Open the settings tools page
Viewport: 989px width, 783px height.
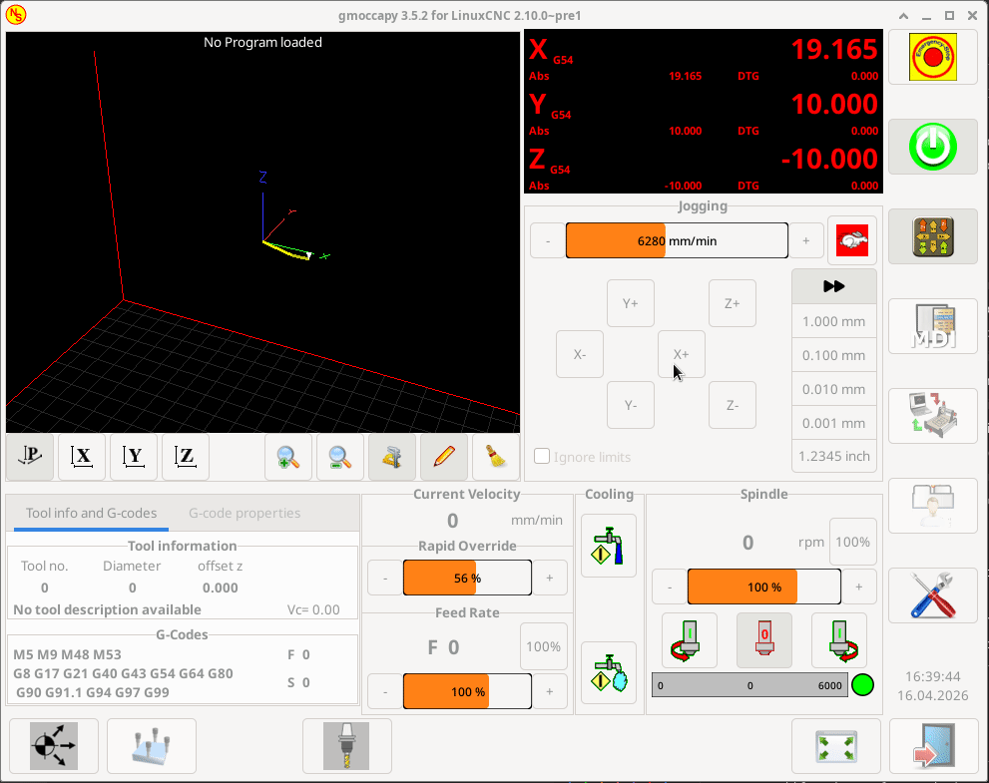932,595
